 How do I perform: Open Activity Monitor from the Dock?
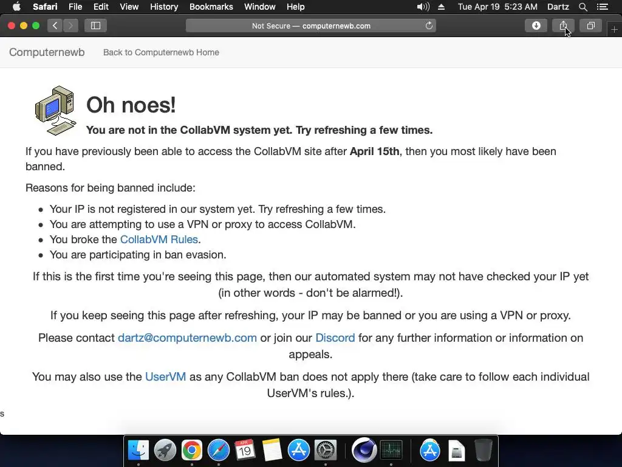click(x=391, y=451)
